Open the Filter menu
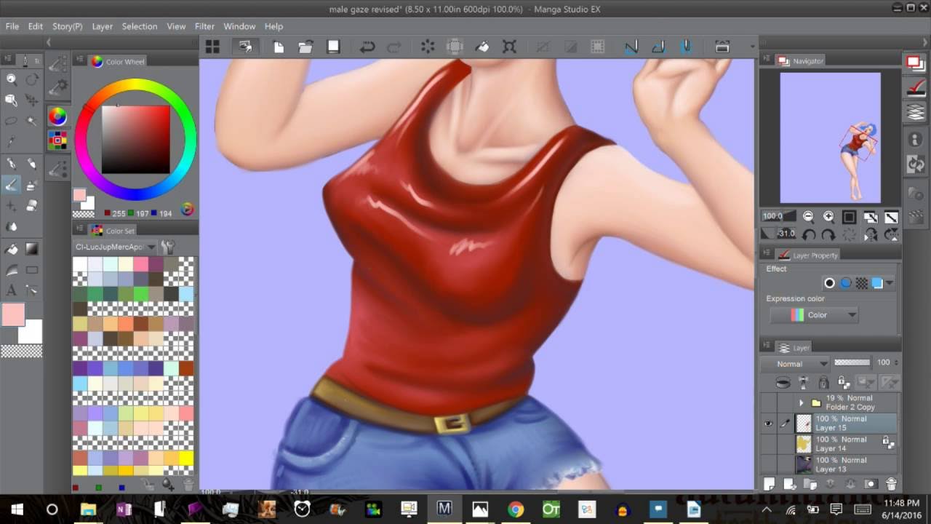The image size is (931, 524). click(x=204, y=26)
